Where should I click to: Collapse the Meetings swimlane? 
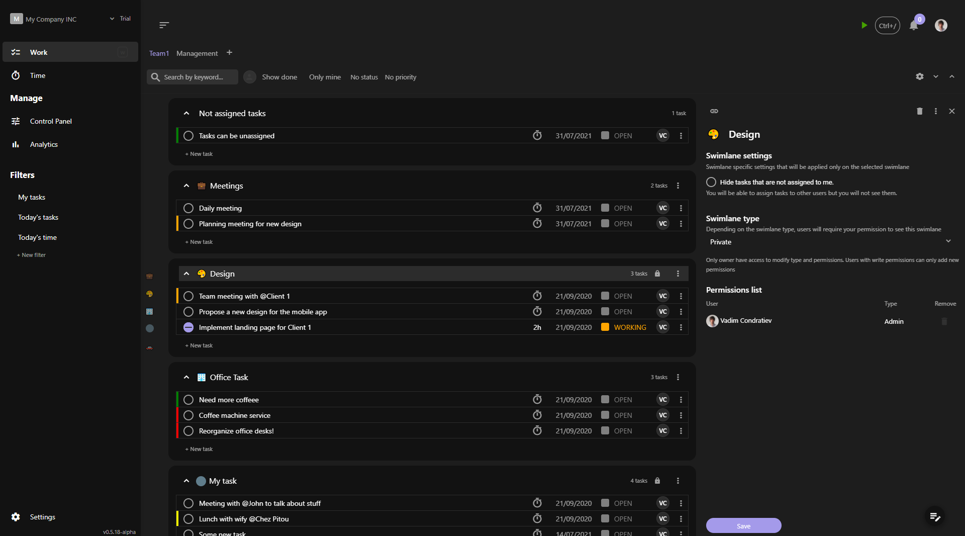coord(186,186)
